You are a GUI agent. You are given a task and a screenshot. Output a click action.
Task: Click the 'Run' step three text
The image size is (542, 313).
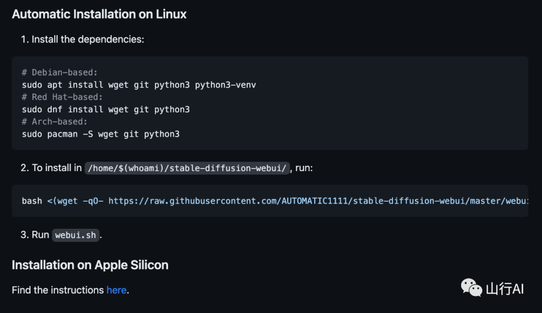40,235
